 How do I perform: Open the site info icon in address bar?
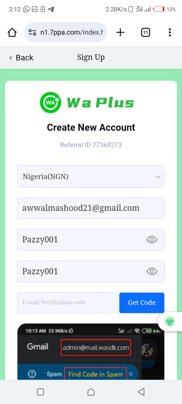[x=32, y=32]
